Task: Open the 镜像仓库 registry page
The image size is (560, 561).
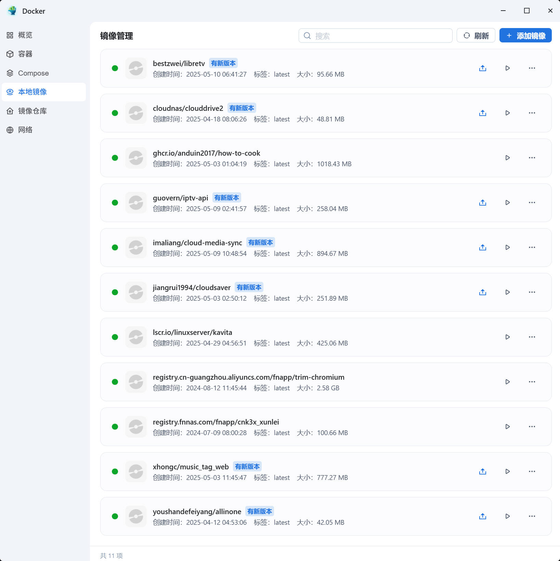Action: (x=44, y=111)
